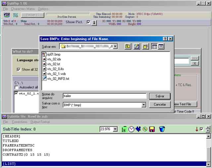The height and width of the screenshot is (168, 212).
Task: Clear subtitles using the blue trash bin
Action: (162, 129)
